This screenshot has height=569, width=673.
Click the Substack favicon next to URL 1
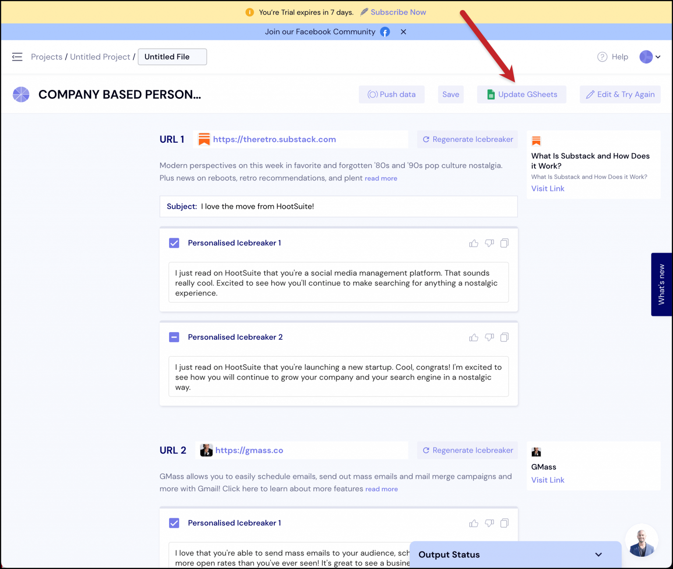coord(205,139)
